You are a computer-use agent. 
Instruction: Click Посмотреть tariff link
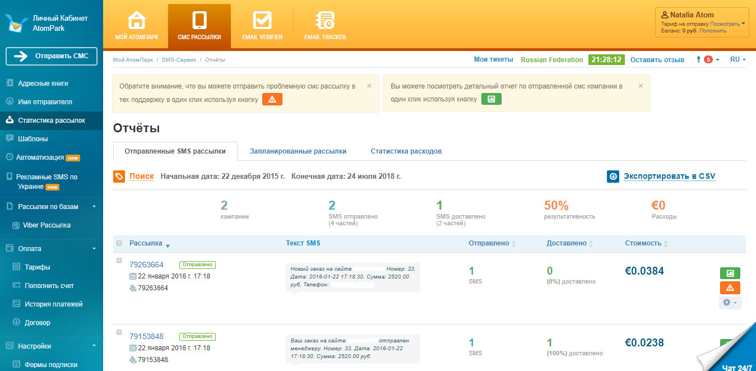[x=725, y=24]
